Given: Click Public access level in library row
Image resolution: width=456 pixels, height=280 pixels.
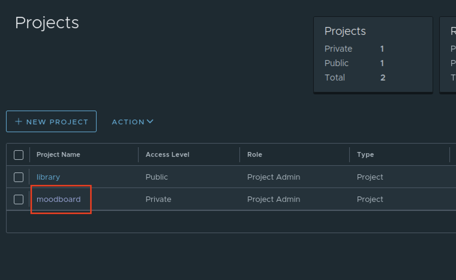Looking at the screenshot, I should [x=157, y=177].
